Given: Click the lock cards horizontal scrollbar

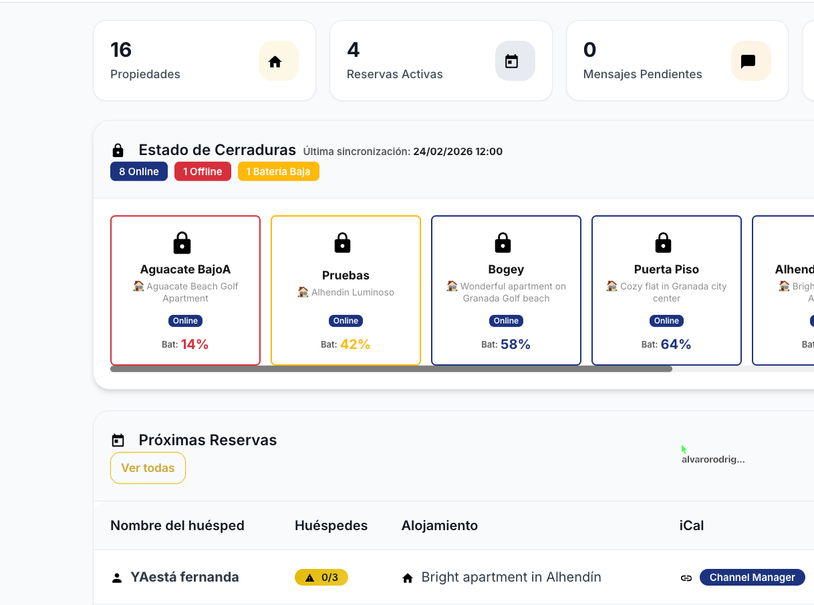Looking at the screenshot, I should 391,368.
